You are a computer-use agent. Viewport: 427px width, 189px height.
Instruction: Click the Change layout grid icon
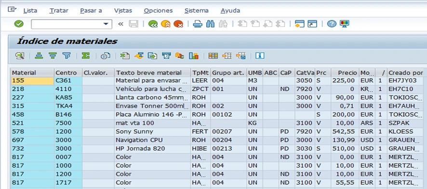click(x=213, y=56)
